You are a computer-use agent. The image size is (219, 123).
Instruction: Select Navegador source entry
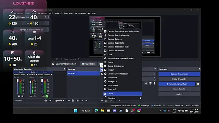(123, 81)
